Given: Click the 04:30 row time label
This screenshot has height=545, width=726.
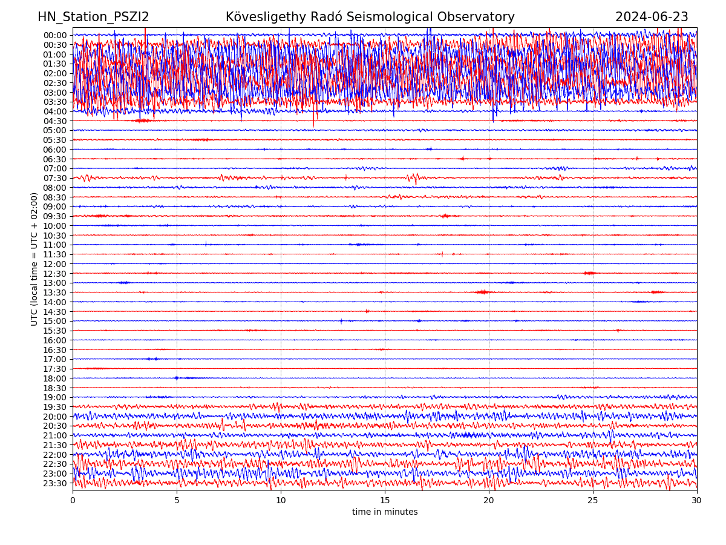Looking at the screenshot, I should [55, 121].
